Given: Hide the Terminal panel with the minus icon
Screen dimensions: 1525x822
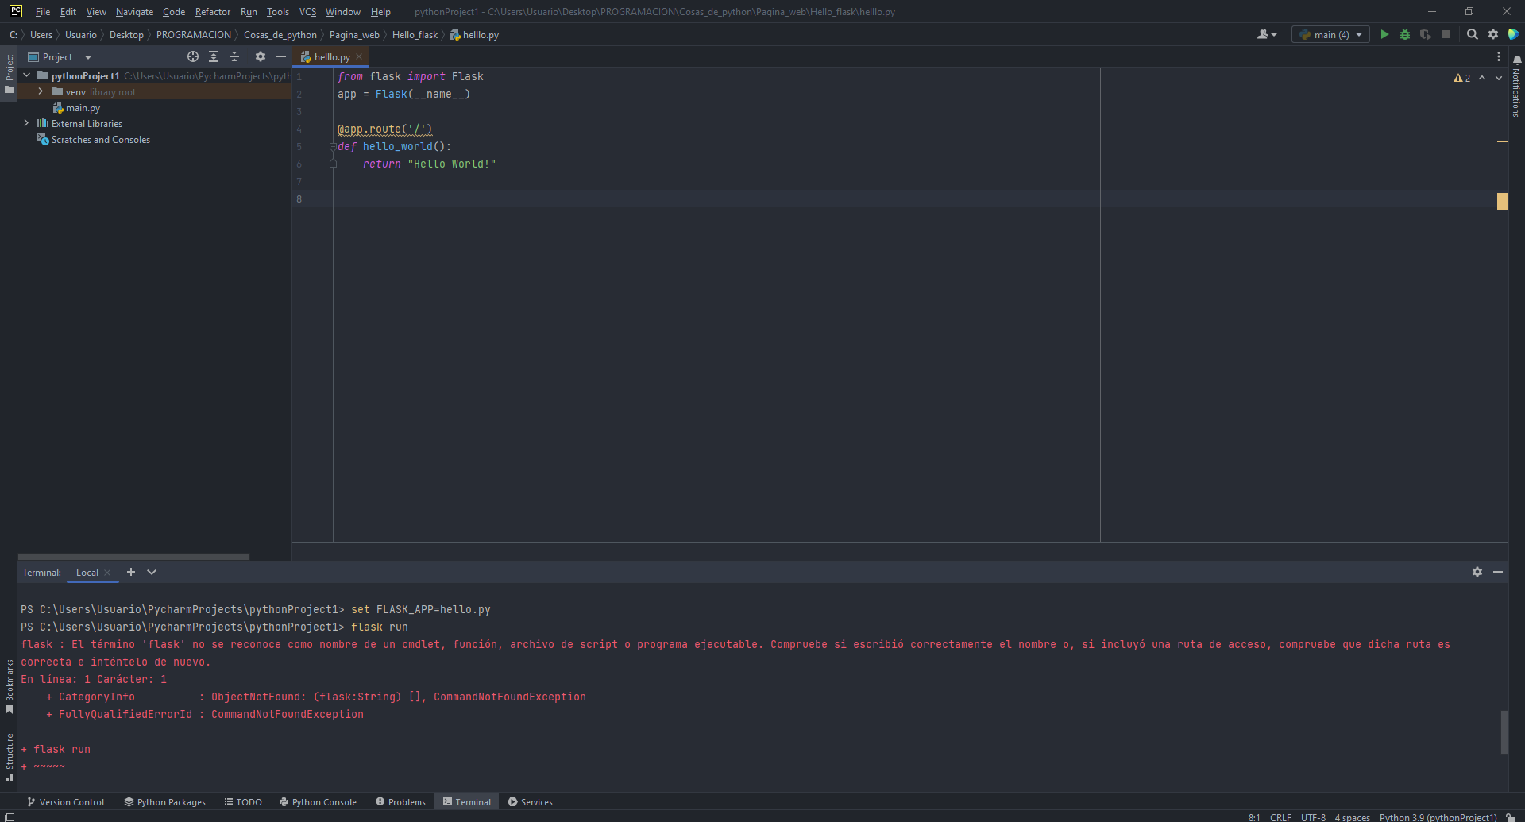Looking at the screenshot, I should coord(1498,572).
